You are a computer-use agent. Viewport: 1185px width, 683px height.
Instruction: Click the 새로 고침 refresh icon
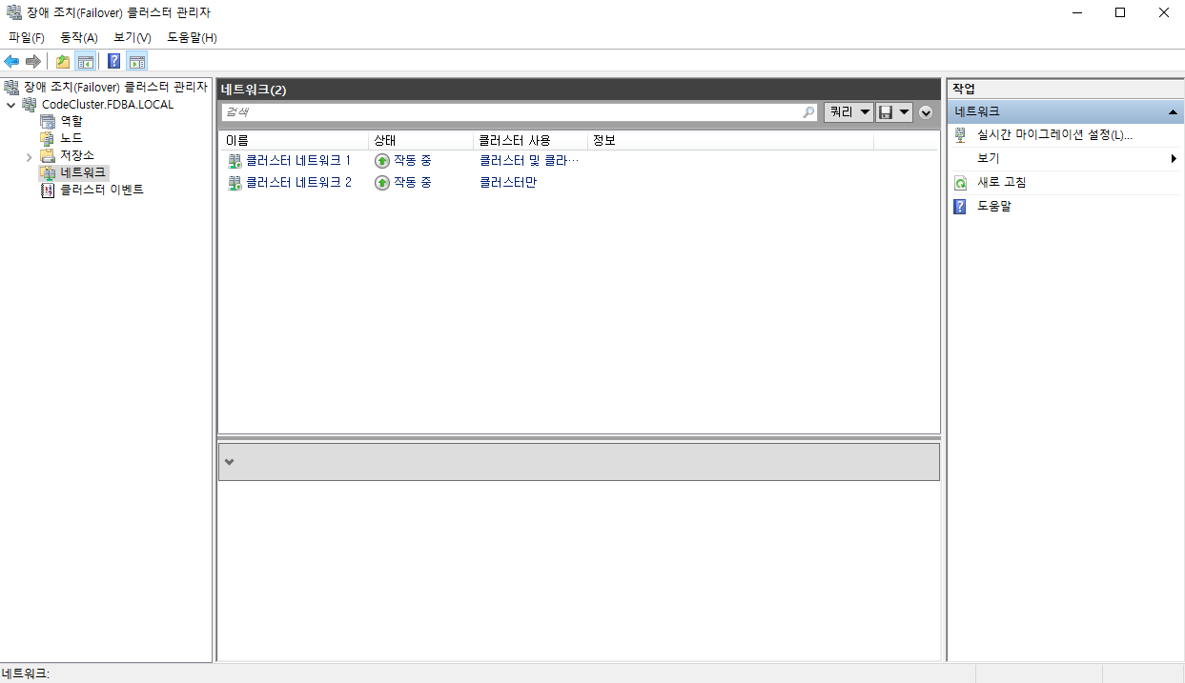[961, 183]
